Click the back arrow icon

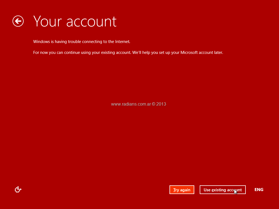pyautogui.click(x=18, y=21)
